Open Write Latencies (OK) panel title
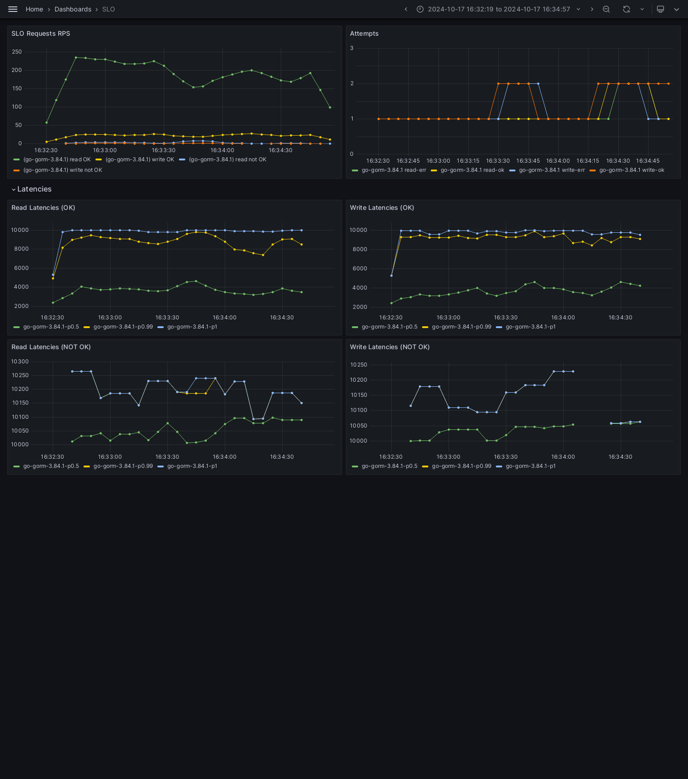The width and height of the screenshot is (688, 779). (382, 208)
